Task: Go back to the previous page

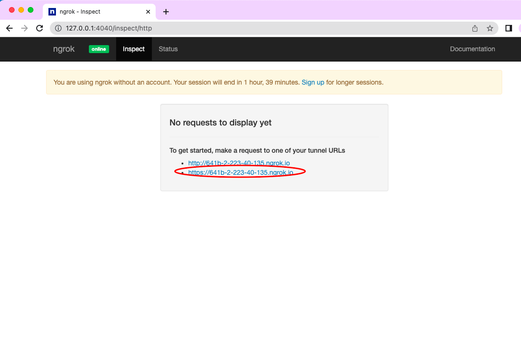Action: tap(9, 28)
